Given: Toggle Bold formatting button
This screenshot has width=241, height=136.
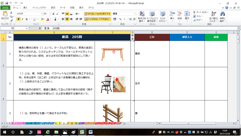Looking at the screenshot, I should [x=18, y=19].
